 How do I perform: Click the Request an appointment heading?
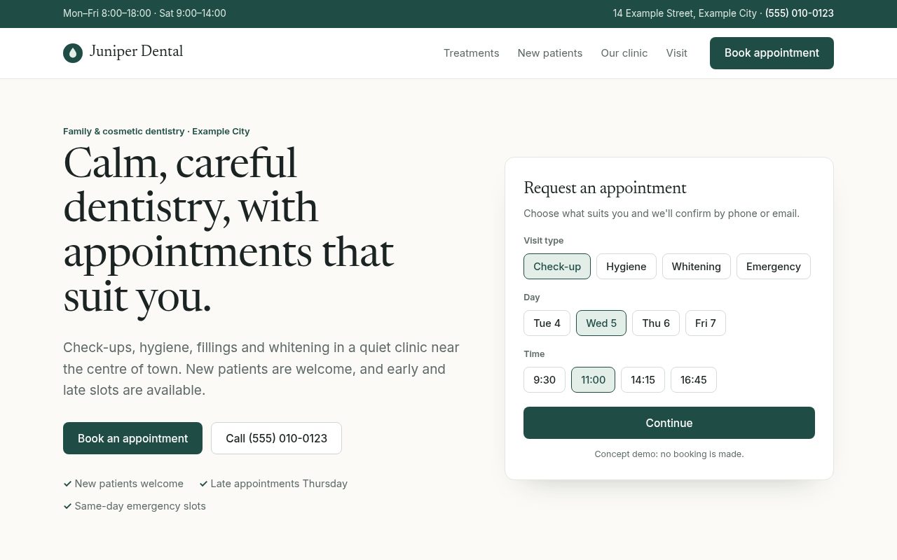click(x=605, y=188)
